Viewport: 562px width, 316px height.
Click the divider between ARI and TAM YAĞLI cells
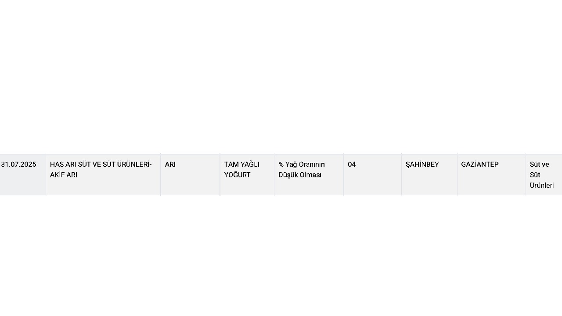click(x=220, y=175)
